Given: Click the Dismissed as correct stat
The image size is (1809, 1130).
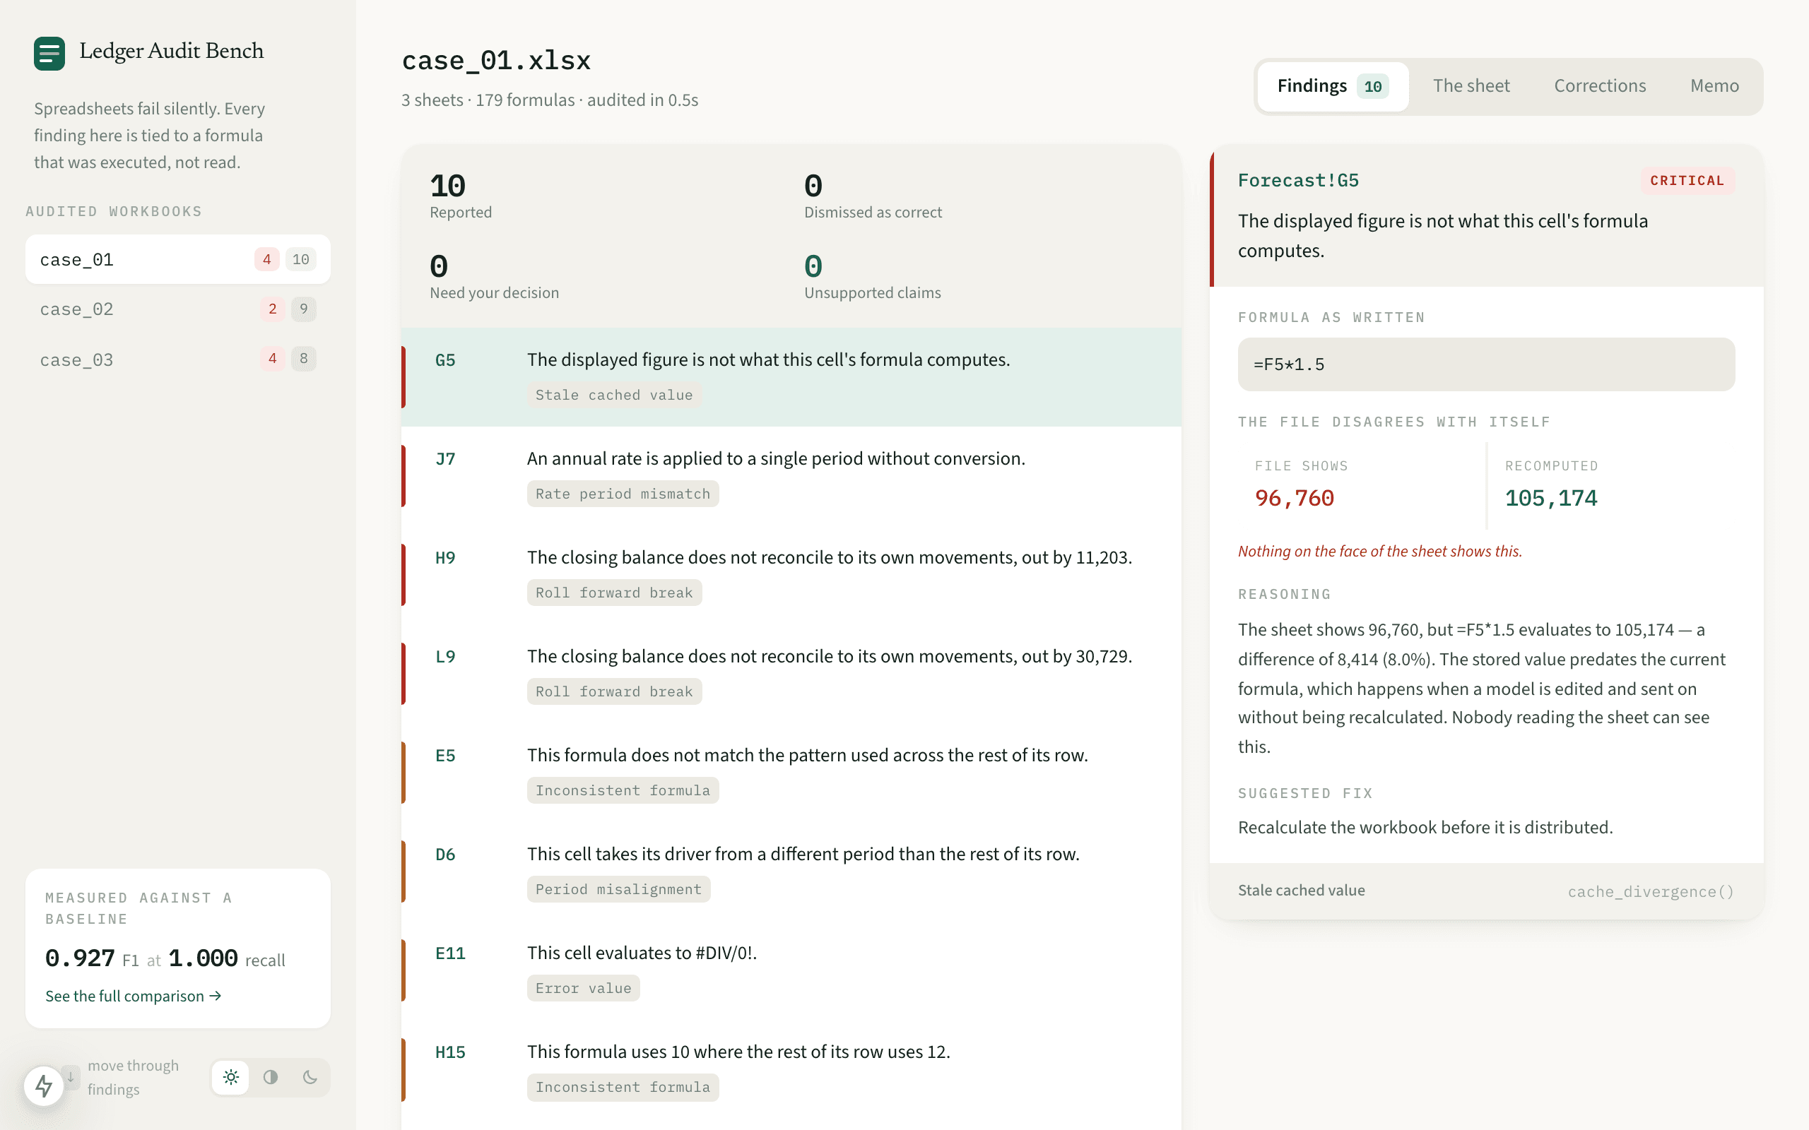Looking at the screenshot, I should [873, 196].
